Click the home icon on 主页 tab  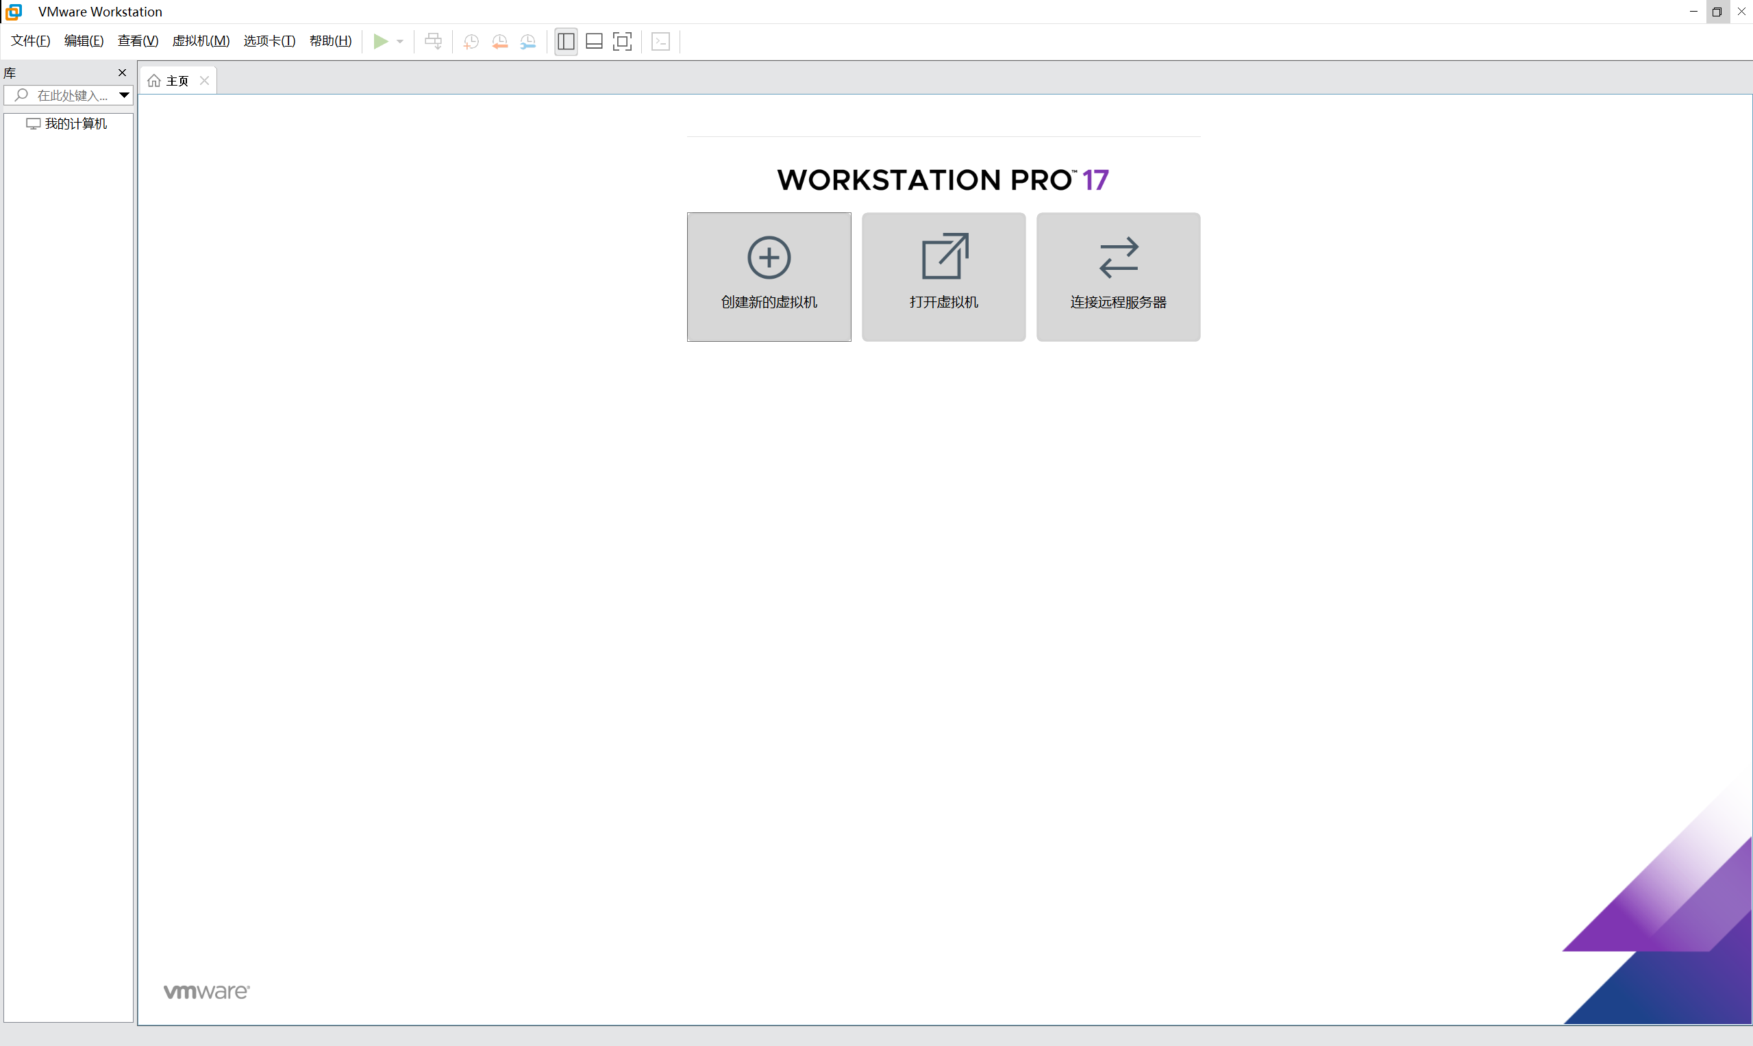pyautogui.click(x=154, y=81)
